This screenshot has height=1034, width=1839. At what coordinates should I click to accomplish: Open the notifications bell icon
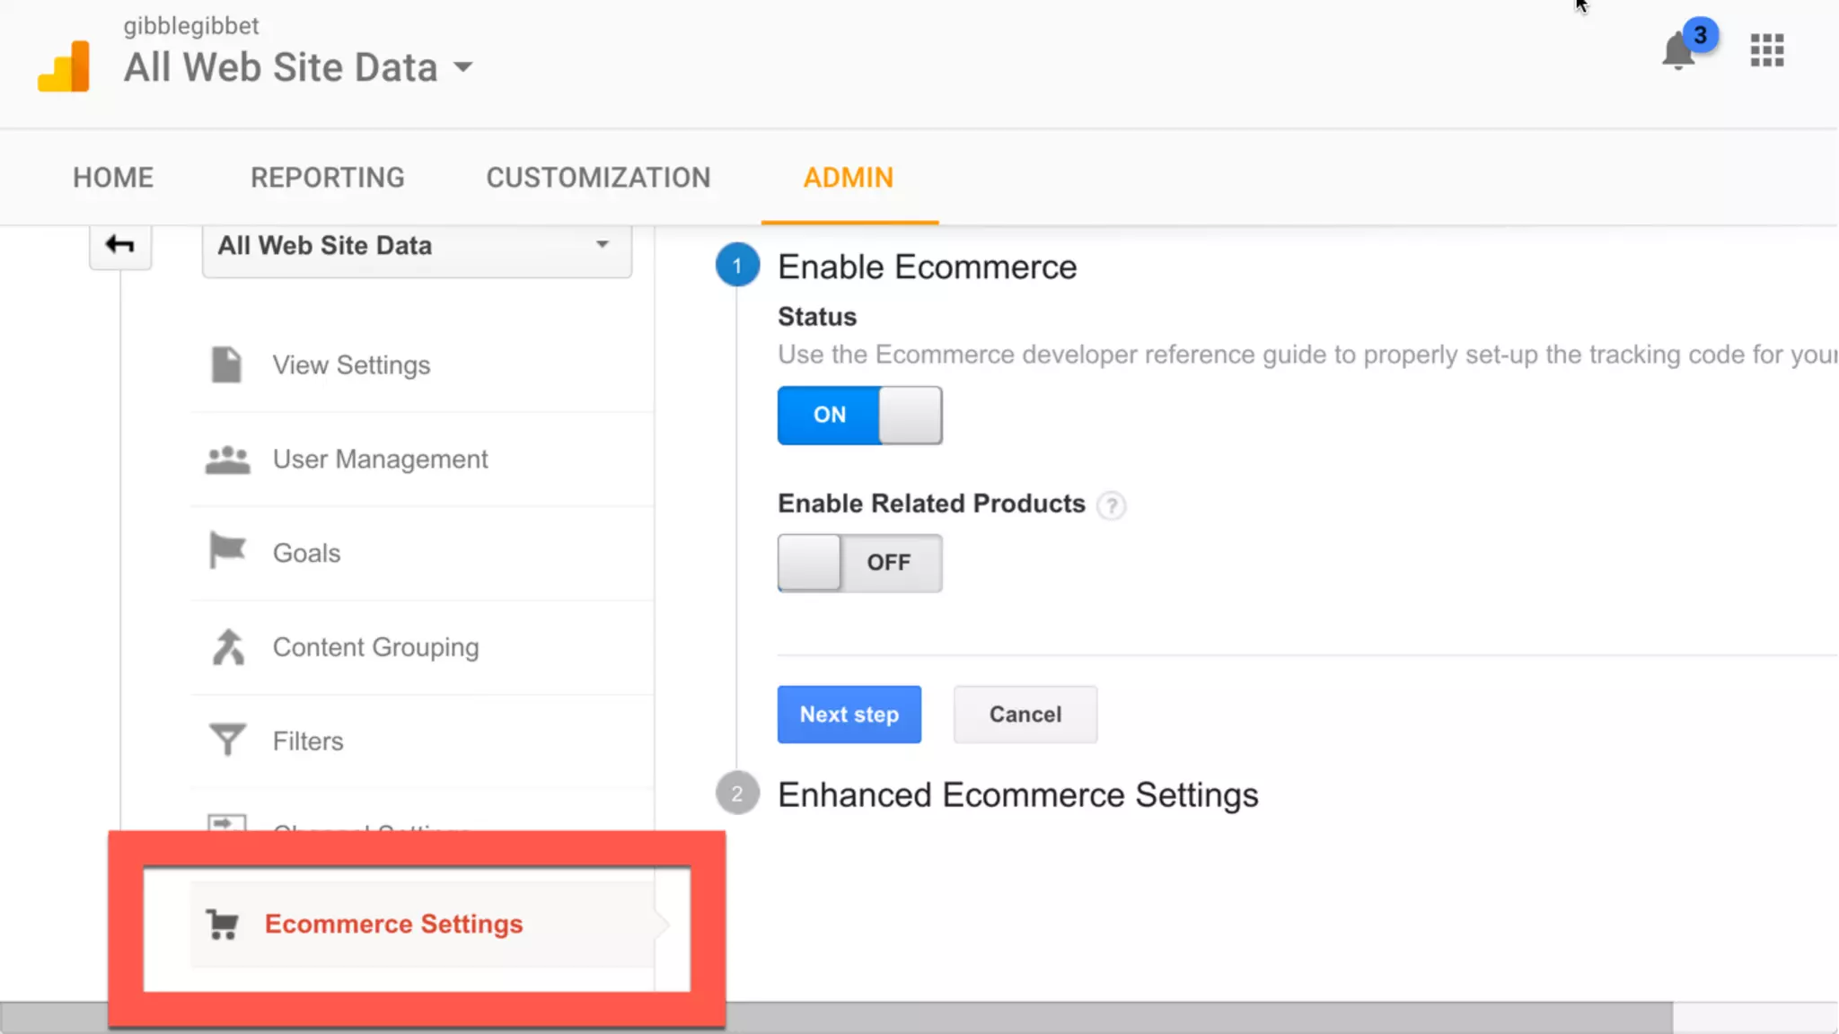pyautogui.click(x=1677, y=51)
